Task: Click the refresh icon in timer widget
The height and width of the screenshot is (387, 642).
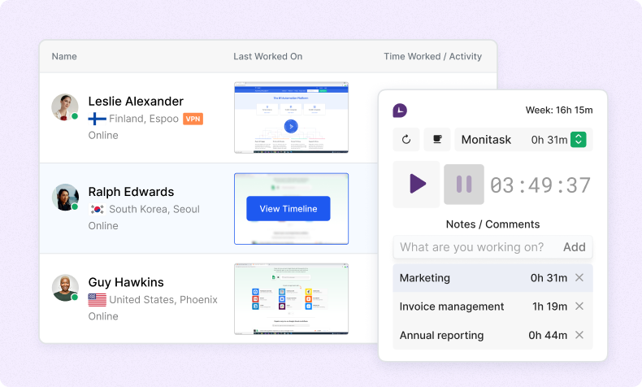Action: tap(406, 140)
